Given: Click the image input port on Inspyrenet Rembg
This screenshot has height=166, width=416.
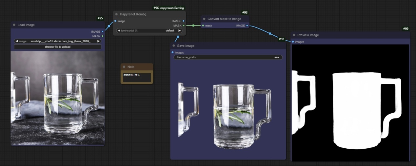Looking at the screenshot, I should click(115, 21).
